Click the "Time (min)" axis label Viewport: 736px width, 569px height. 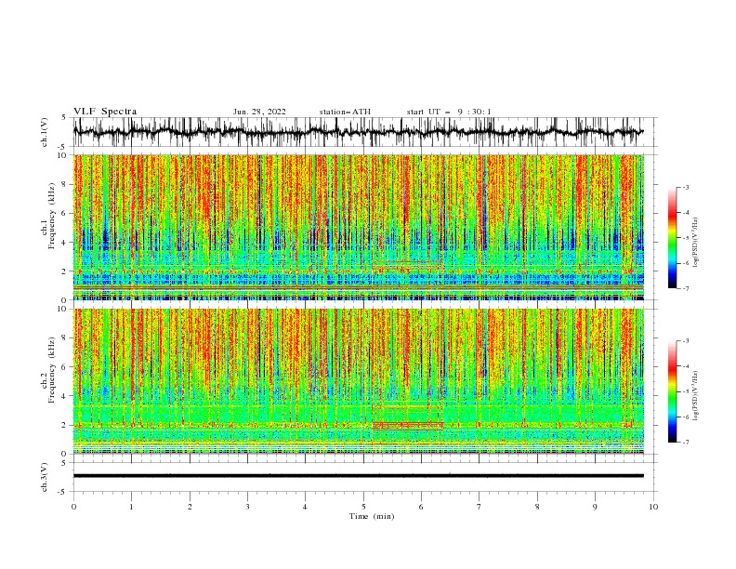(372, 516)
